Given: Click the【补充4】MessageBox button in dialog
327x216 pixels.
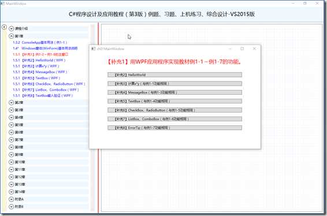Looking at the screenshot, I should click(174, 92).
